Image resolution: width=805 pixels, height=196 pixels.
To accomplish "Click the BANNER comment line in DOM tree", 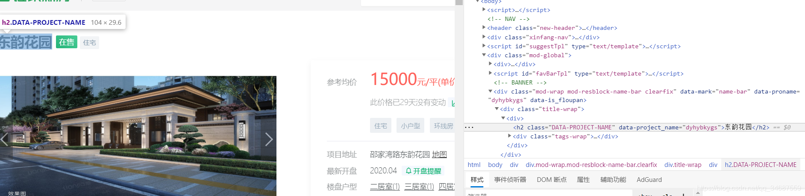I will click(520, 82).
